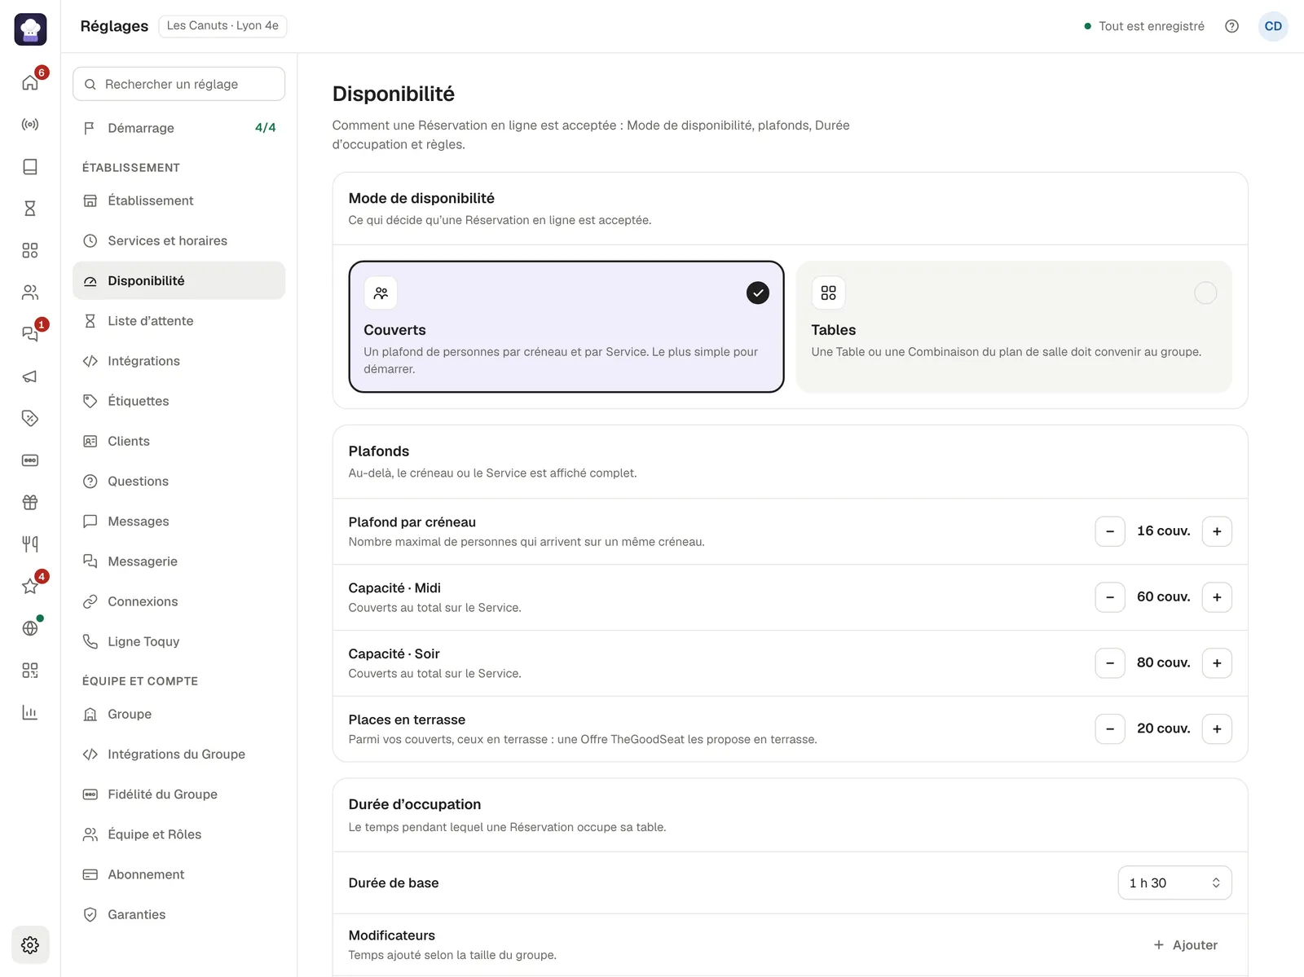The image size is (1304, 977).
Task: Click Ajouter next to Modificateurs
Action: pyautogui.click(x=1186, y=945)
